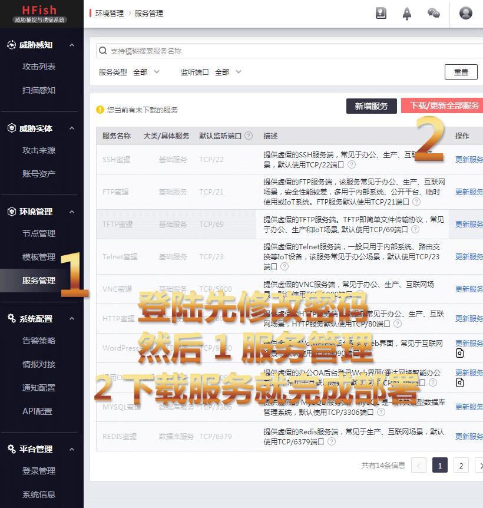Open 通知配置 in sidebar

click(x=39, y=388)
